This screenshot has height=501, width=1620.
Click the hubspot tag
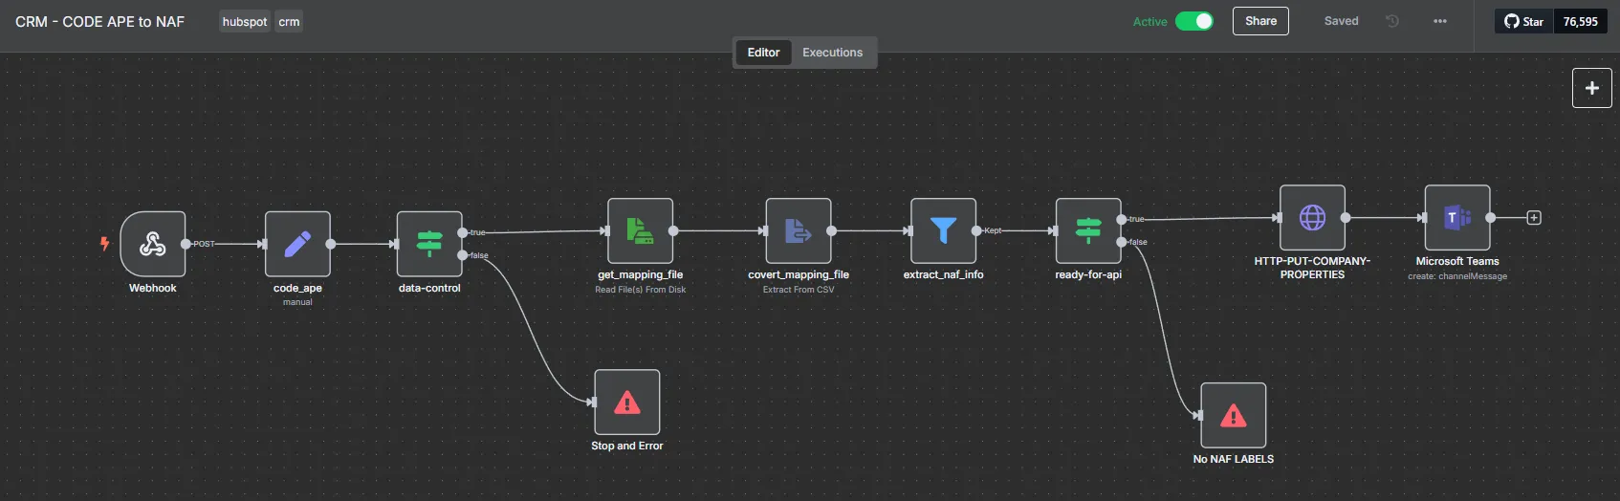245,22
